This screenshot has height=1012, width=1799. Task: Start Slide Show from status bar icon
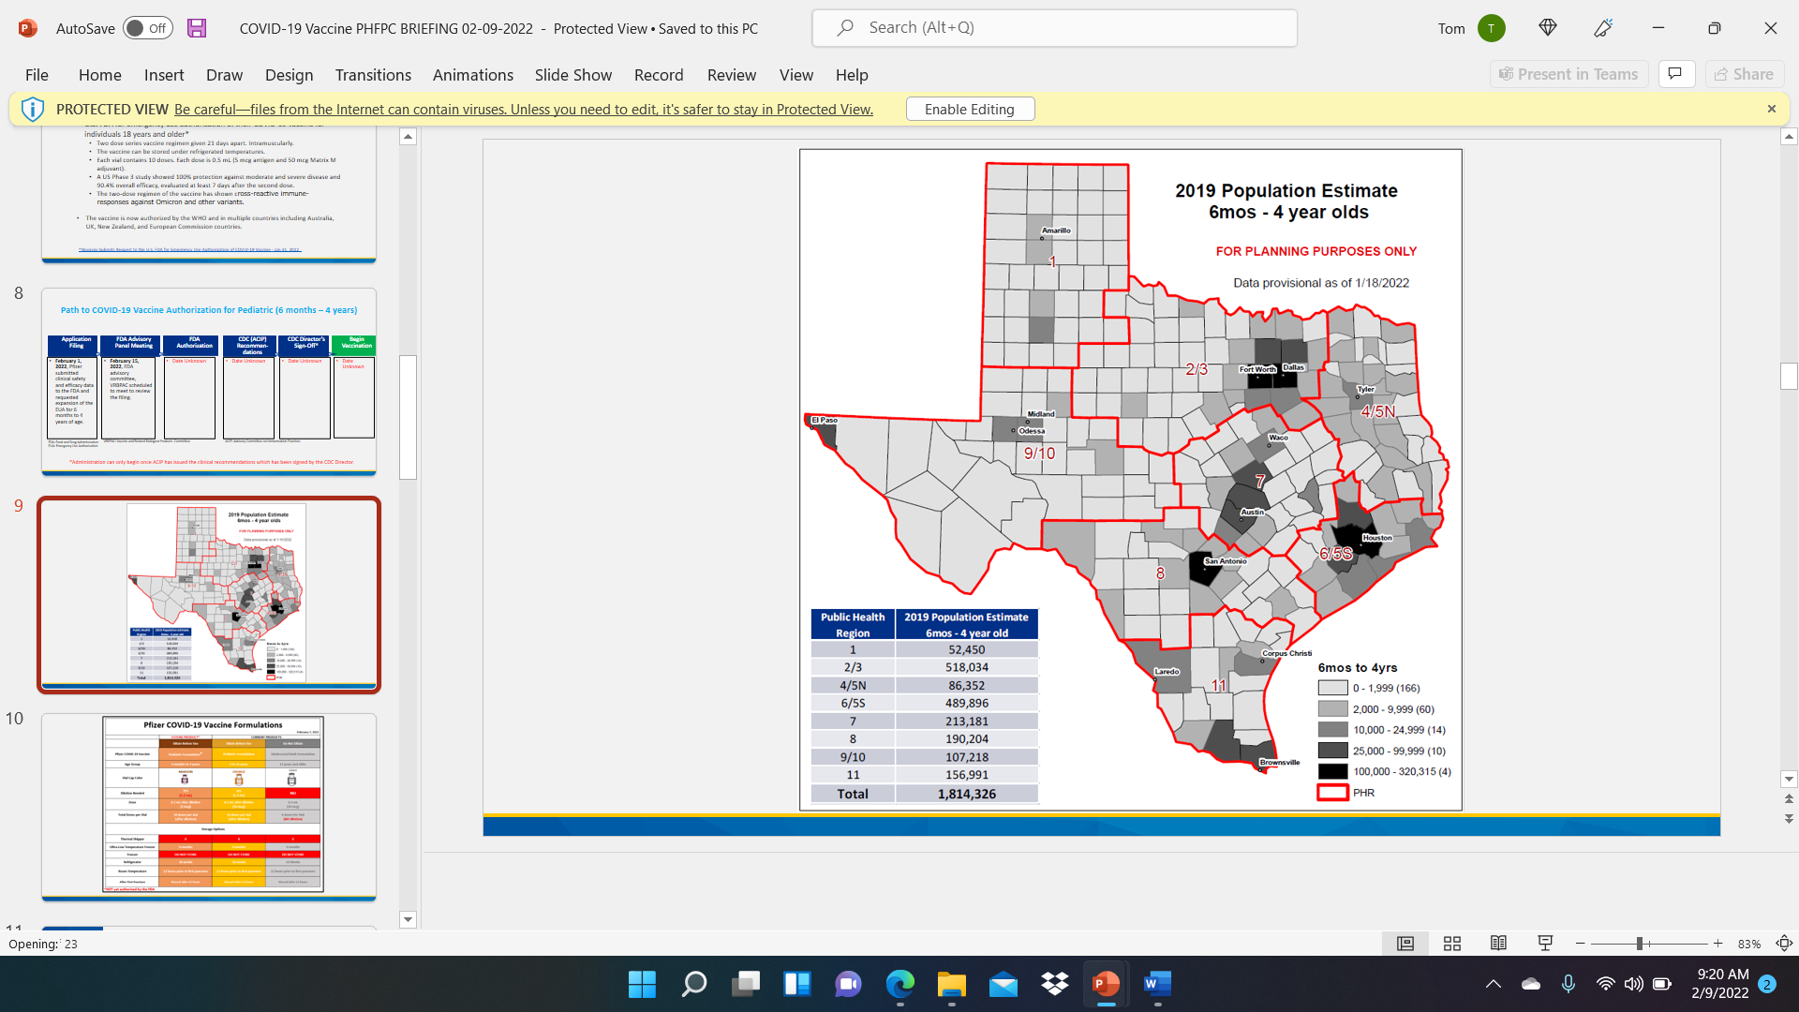(1545, 944)
